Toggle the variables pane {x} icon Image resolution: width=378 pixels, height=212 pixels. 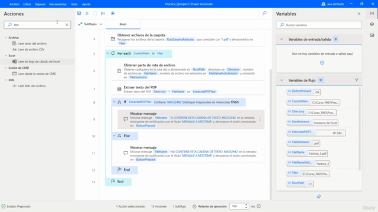372,13
